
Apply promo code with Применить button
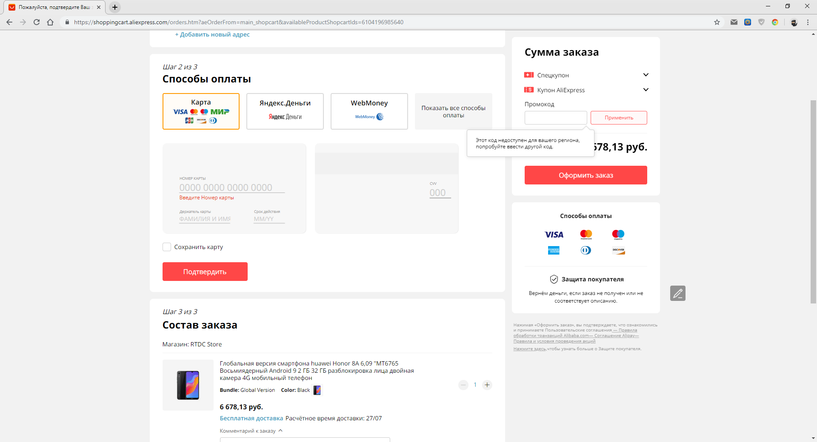[619, 118]
